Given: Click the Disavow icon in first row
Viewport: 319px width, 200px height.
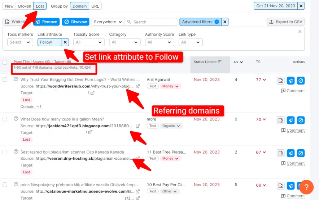Looking at the screenshot, I should pyautogui.click(x=301, y=81).
